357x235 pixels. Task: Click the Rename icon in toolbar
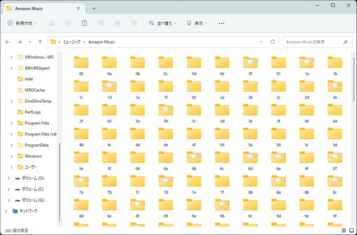pos(101,23)
